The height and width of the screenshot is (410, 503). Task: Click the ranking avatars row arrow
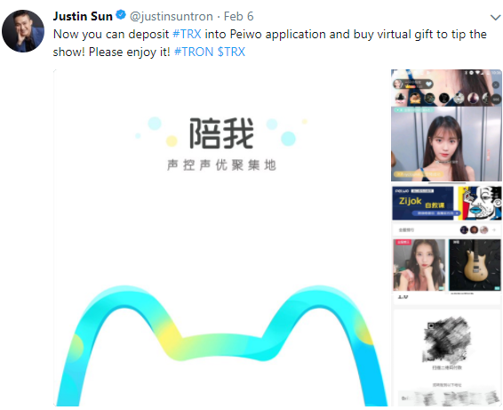494,229
